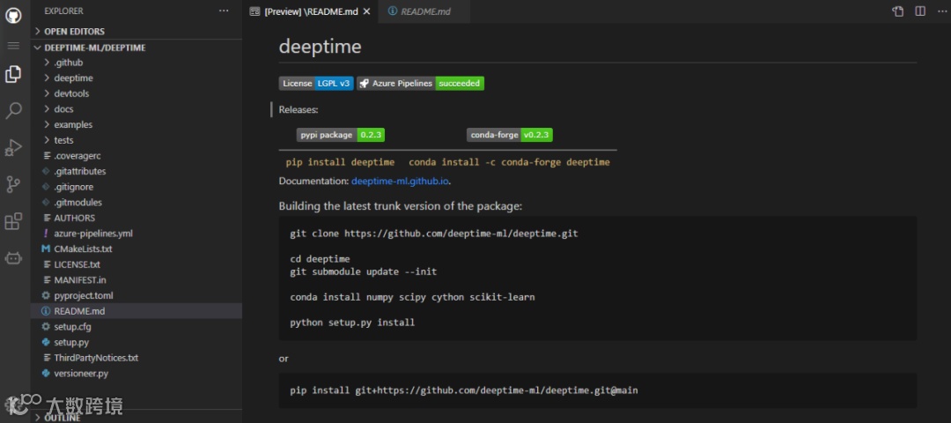The width and height of the screenshot is (951, 423).
Task: Expand the .github folder
Action: click(x=136, y=63)
